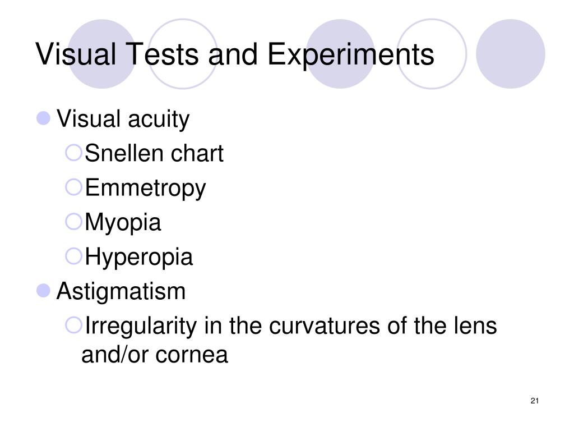
Task: Click the slide number 21
Action: click(x=534, y=401)
